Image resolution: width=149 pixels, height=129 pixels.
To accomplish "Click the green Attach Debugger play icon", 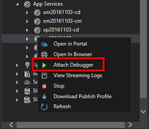I will pyautogui.click(x=44, y=65).
